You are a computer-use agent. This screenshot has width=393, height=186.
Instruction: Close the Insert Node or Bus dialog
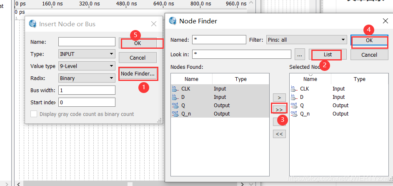154,24
